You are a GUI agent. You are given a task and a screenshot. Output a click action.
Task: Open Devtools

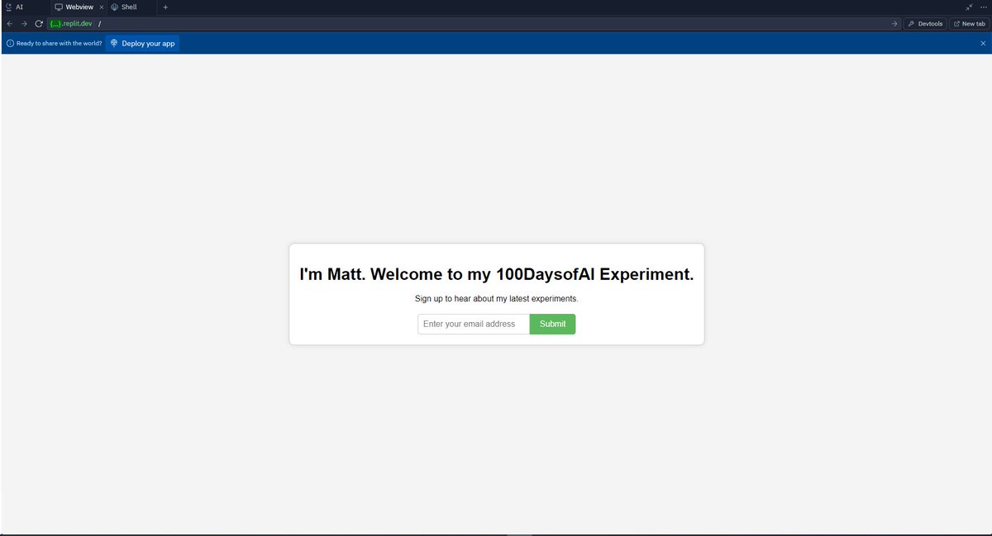click(925, 24)
